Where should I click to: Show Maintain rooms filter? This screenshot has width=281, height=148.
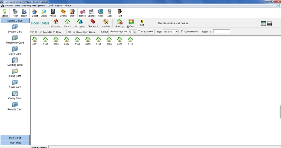point(106,23)
